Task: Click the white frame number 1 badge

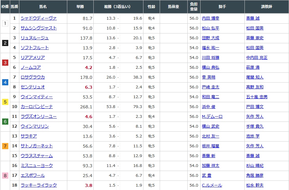Action: pos(5,23)
